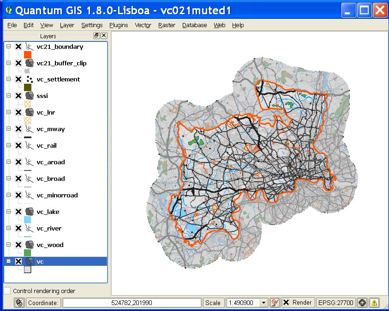The image size is (389, 311).
Task: Click the line layer icon beside vc_mway
Action: coord(29,129)
